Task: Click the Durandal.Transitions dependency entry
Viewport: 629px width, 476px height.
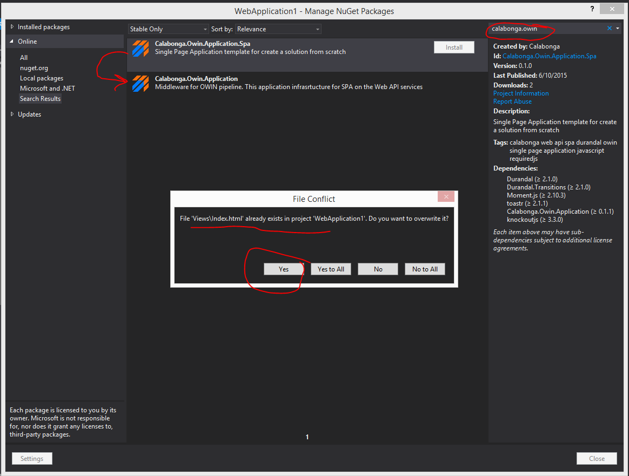Action: coord(548,187)
